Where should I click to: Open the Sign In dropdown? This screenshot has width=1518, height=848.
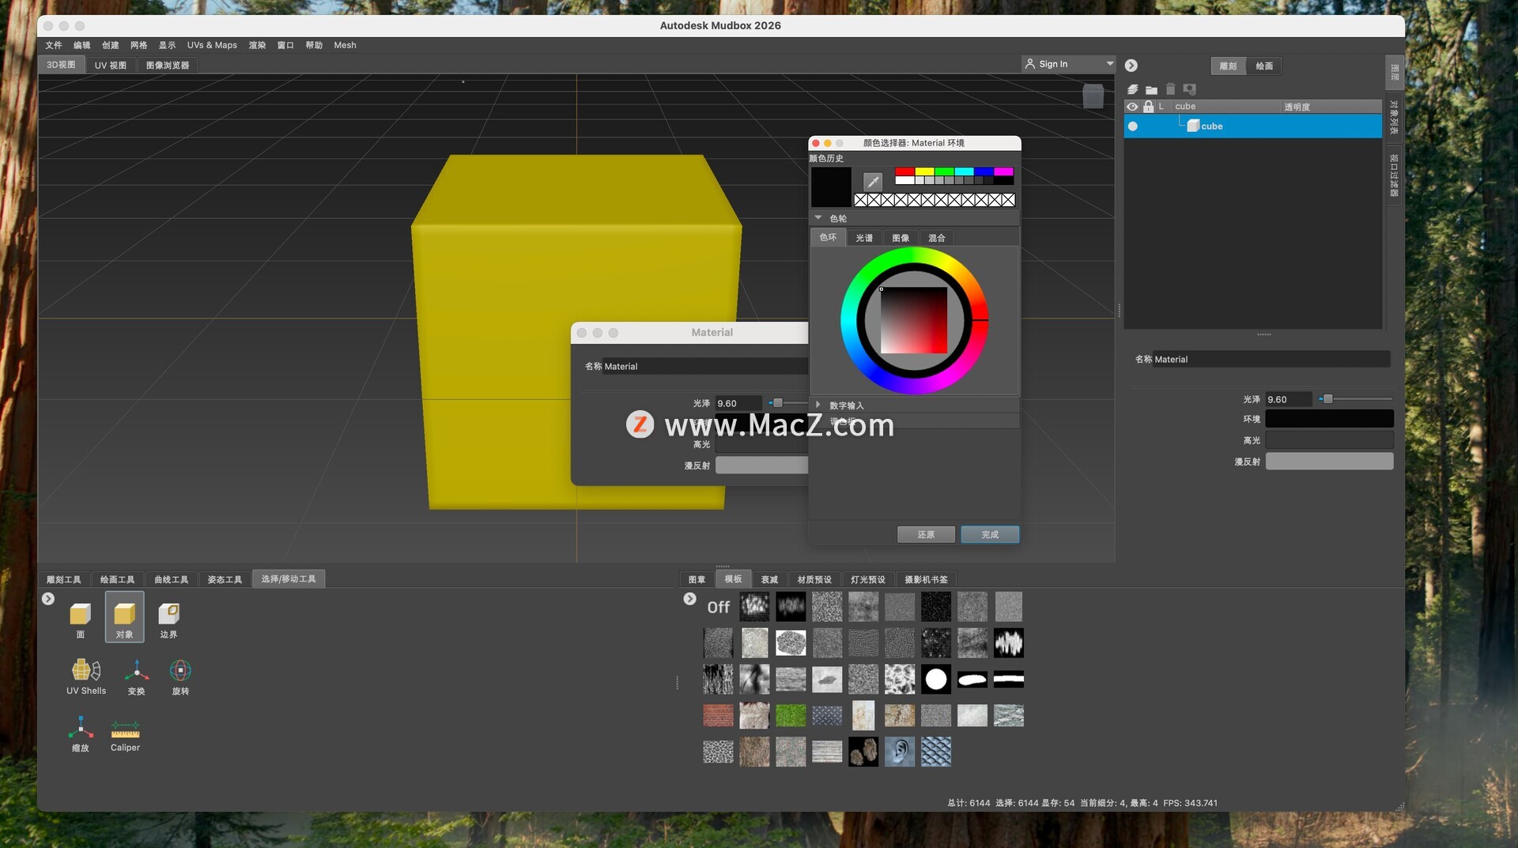coord(1068,64)
